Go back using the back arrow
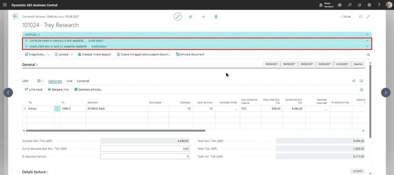The width and height of the screenshot is (394, 175). click(x=15, y=16)
